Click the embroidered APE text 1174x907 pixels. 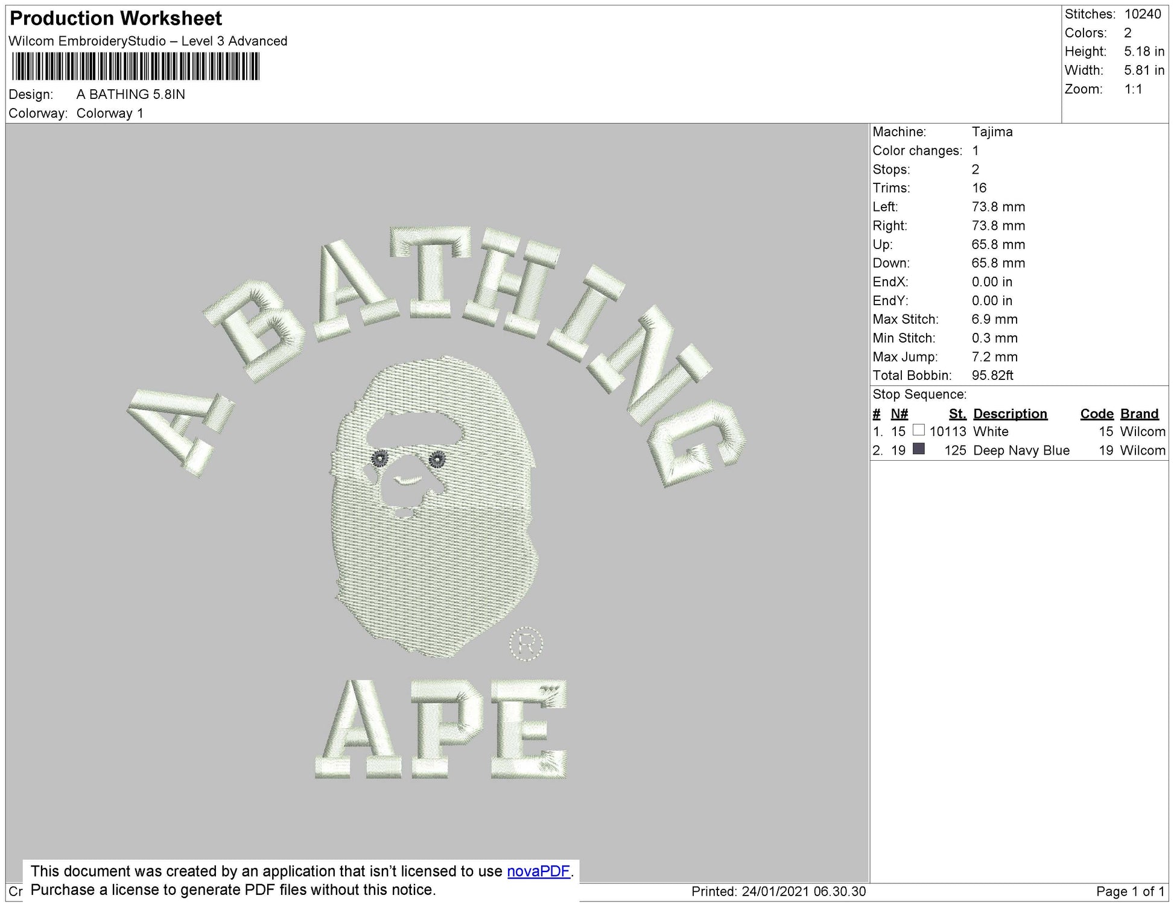(440, 730)
